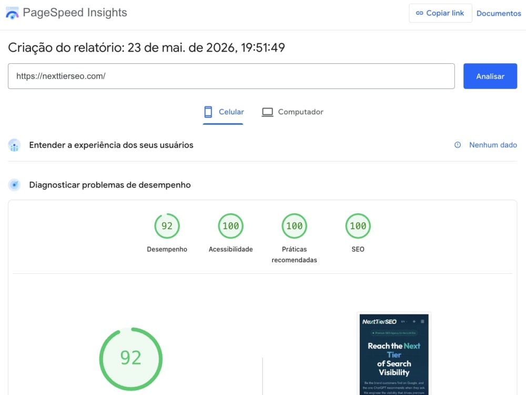The width and height of the screenshot is (526, 395).
Task: Jump to Práticas recomendadas score gauge 100
Action: [294, 226]
